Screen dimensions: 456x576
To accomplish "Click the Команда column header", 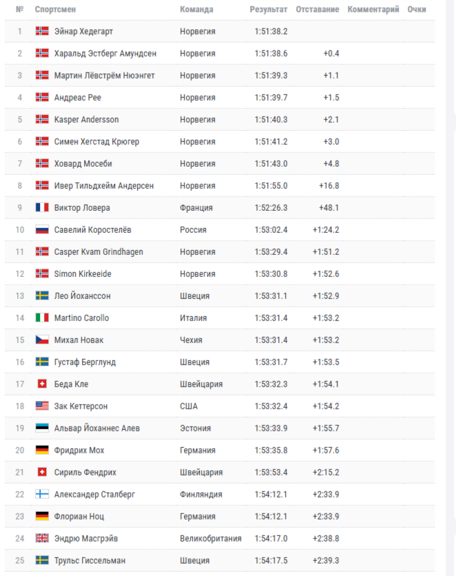I will [x=196, y=10].
